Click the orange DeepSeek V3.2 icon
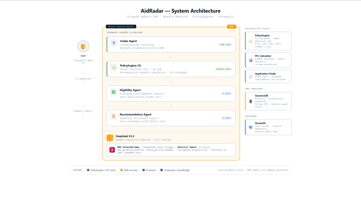This screenshot has width=361, height=197. 110,138
